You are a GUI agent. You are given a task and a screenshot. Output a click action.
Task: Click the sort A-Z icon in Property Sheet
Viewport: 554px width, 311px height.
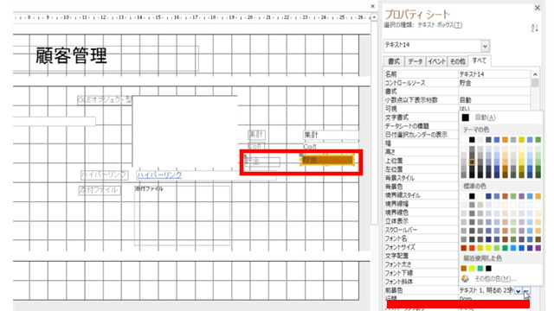tap(535, 28)
